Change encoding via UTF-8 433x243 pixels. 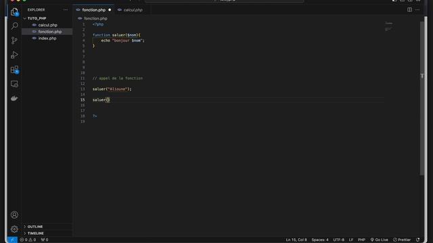[338, 240]
